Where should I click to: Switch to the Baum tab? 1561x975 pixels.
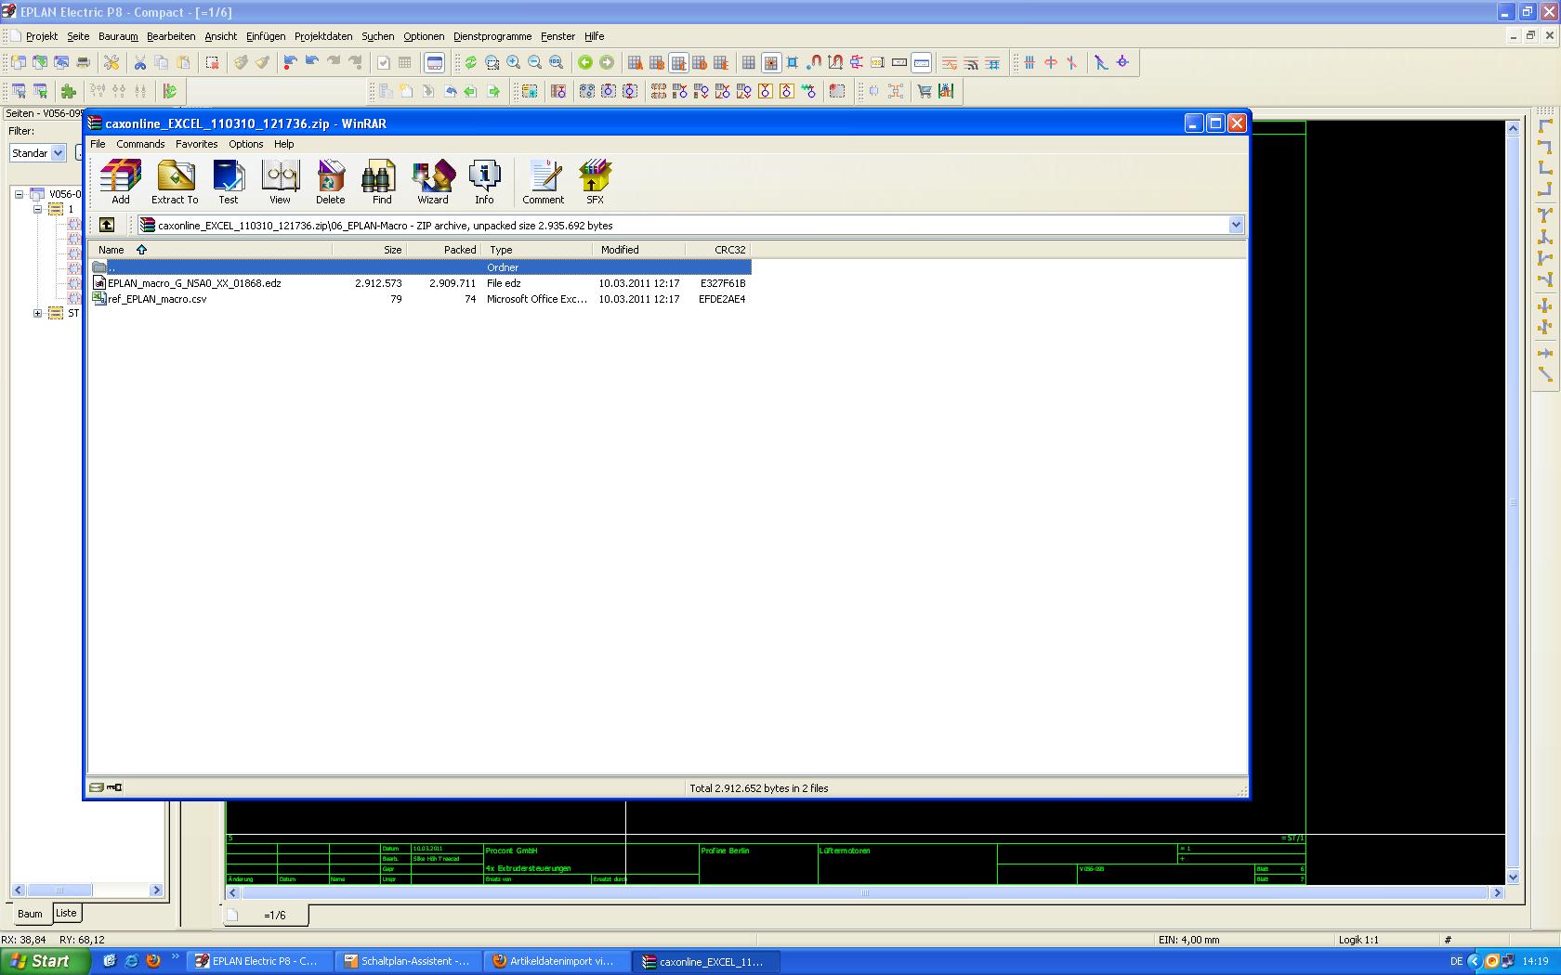[30, 914]
